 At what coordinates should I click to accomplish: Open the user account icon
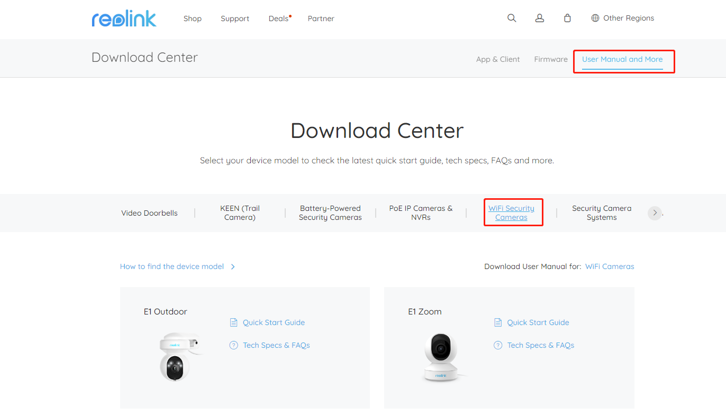[540, 18]
